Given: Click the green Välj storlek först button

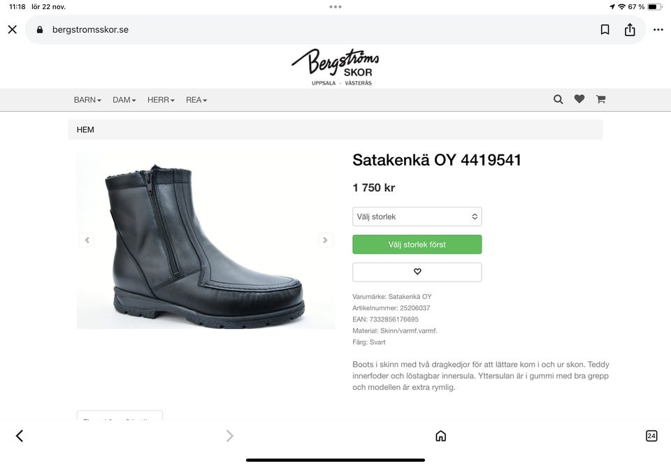Looking at the screenshot, I should (x=417, y=245).
